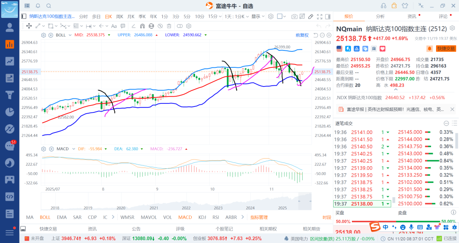Zoom in chart with plus circle
This screenshot has height=243, width=459.
point(329,35)
